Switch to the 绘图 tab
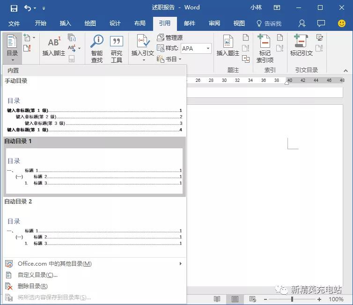The width and height of the screenshot is (353, 305). (90, 23)
